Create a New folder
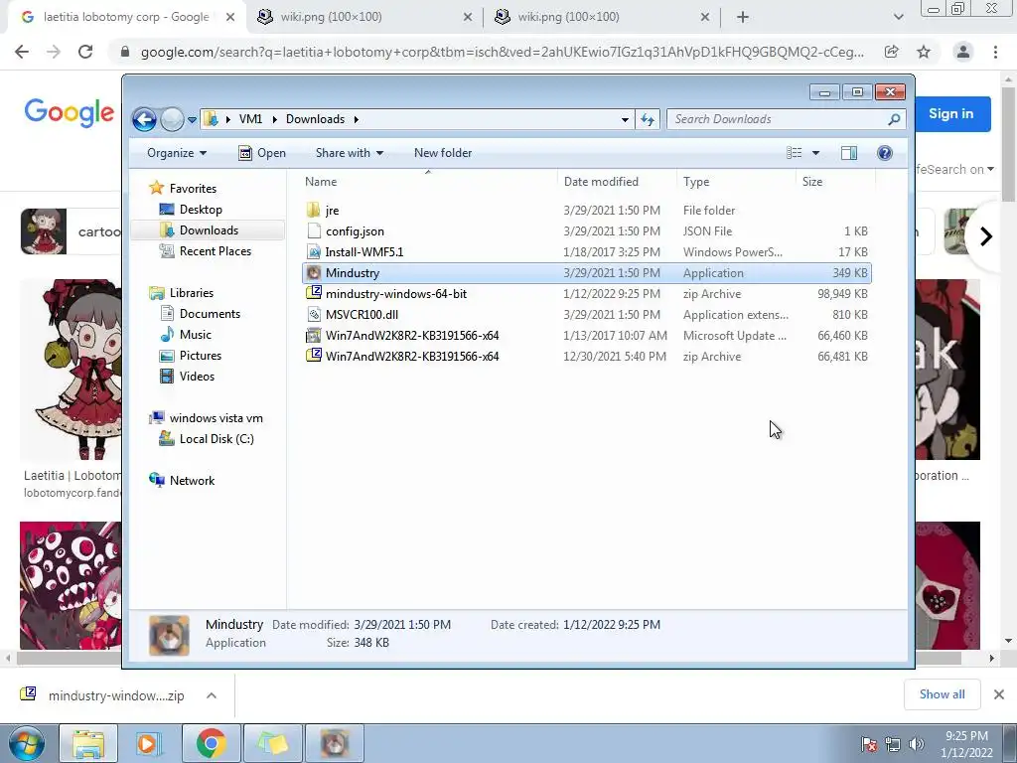Screen dimensions: 1017x763 [443, 153]
